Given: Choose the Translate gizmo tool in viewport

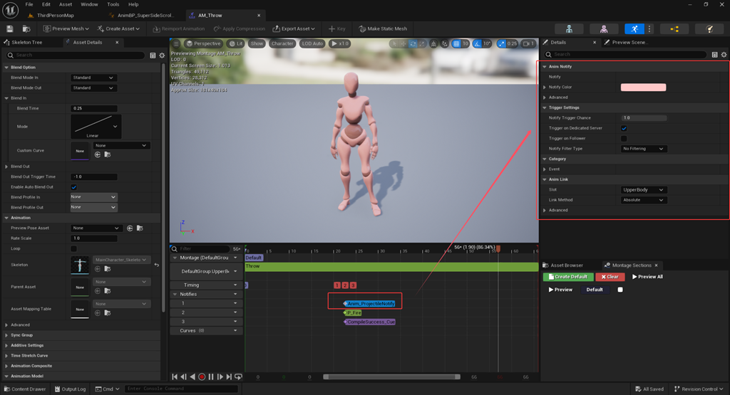Looking at the screenshot, I should [403, 43].
